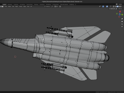Open the Compositing workspace tab
The height and width of the screenshot is (93, 124).
(56, 4)
